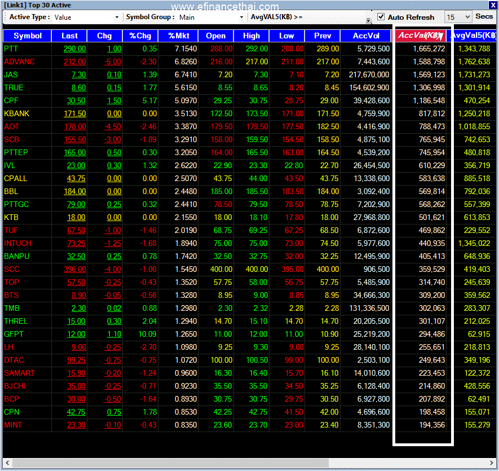Image resolution: width=499 pixels, height=471 pixels.
Task: Select the PTTGC symbol
Action: click(16, 204)
